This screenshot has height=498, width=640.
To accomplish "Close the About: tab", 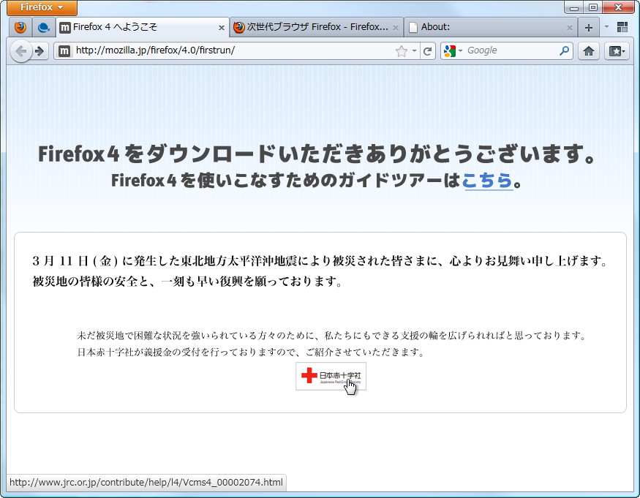I will [x=570, y=26].
